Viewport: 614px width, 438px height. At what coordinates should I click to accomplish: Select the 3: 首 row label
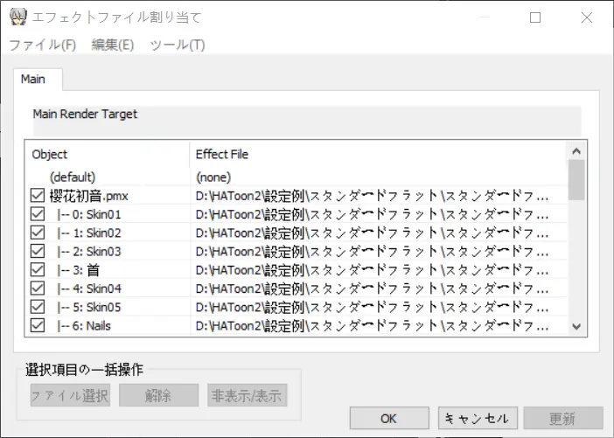[79, 269]
